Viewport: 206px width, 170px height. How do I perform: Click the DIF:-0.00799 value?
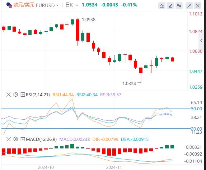(x=106, y=139)
